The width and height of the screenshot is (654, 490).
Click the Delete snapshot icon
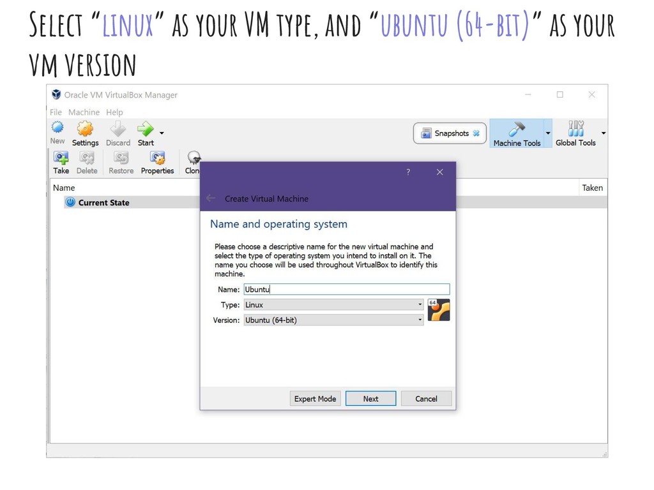tap(87, 158)
